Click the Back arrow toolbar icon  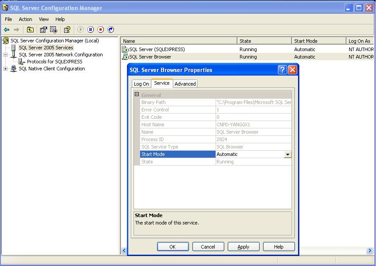[x=7, y=30]
